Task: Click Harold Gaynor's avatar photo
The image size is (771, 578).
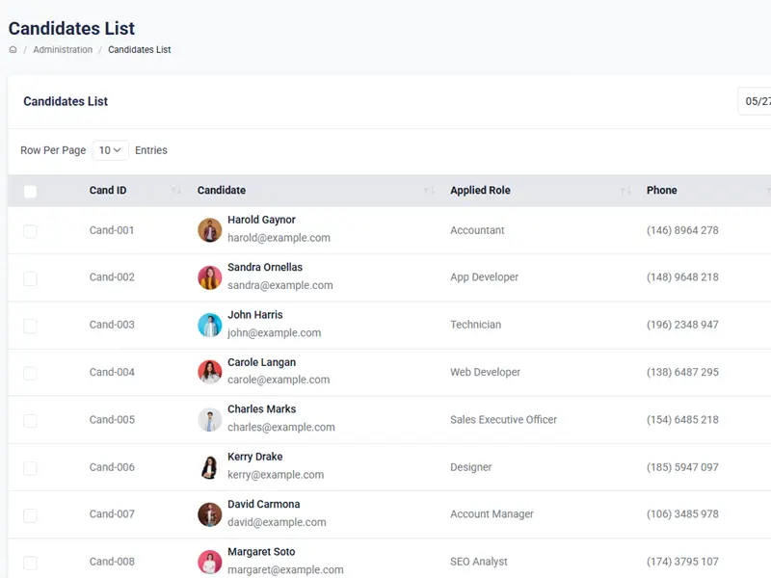Action: [209, 230]
